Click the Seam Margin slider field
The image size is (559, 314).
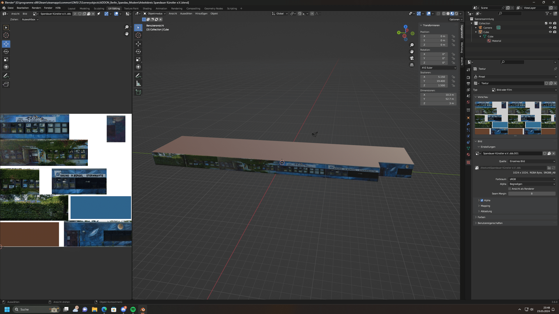tap(532, 194)
